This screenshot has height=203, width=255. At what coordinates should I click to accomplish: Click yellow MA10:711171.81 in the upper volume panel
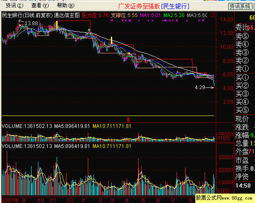pyautogui.click(x=112, y=126)
